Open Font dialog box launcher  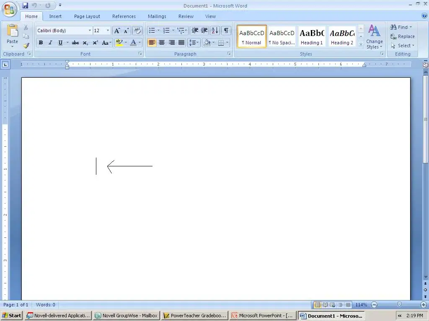click(x=140, y=54)
